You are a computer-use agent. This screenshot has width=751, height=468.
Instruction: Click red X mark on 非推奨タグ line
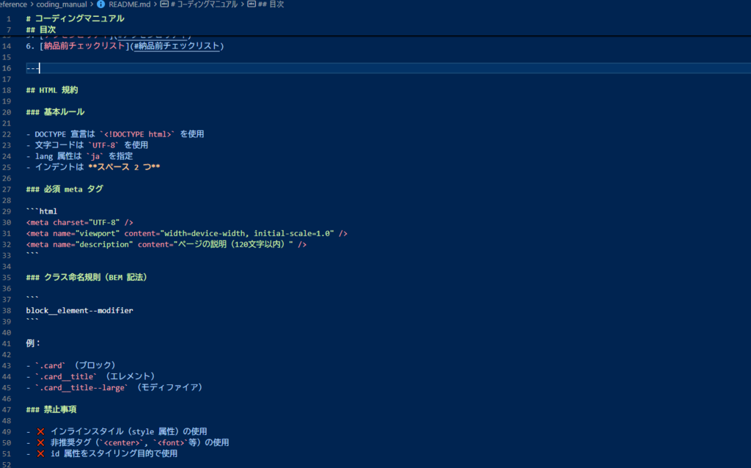pyautogui.click(x=41, y=442)
